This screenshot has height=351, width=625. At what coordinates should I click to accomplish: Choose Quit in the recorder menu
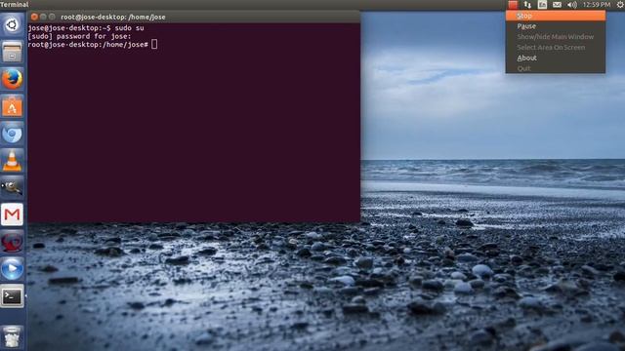tap(556, 68)
